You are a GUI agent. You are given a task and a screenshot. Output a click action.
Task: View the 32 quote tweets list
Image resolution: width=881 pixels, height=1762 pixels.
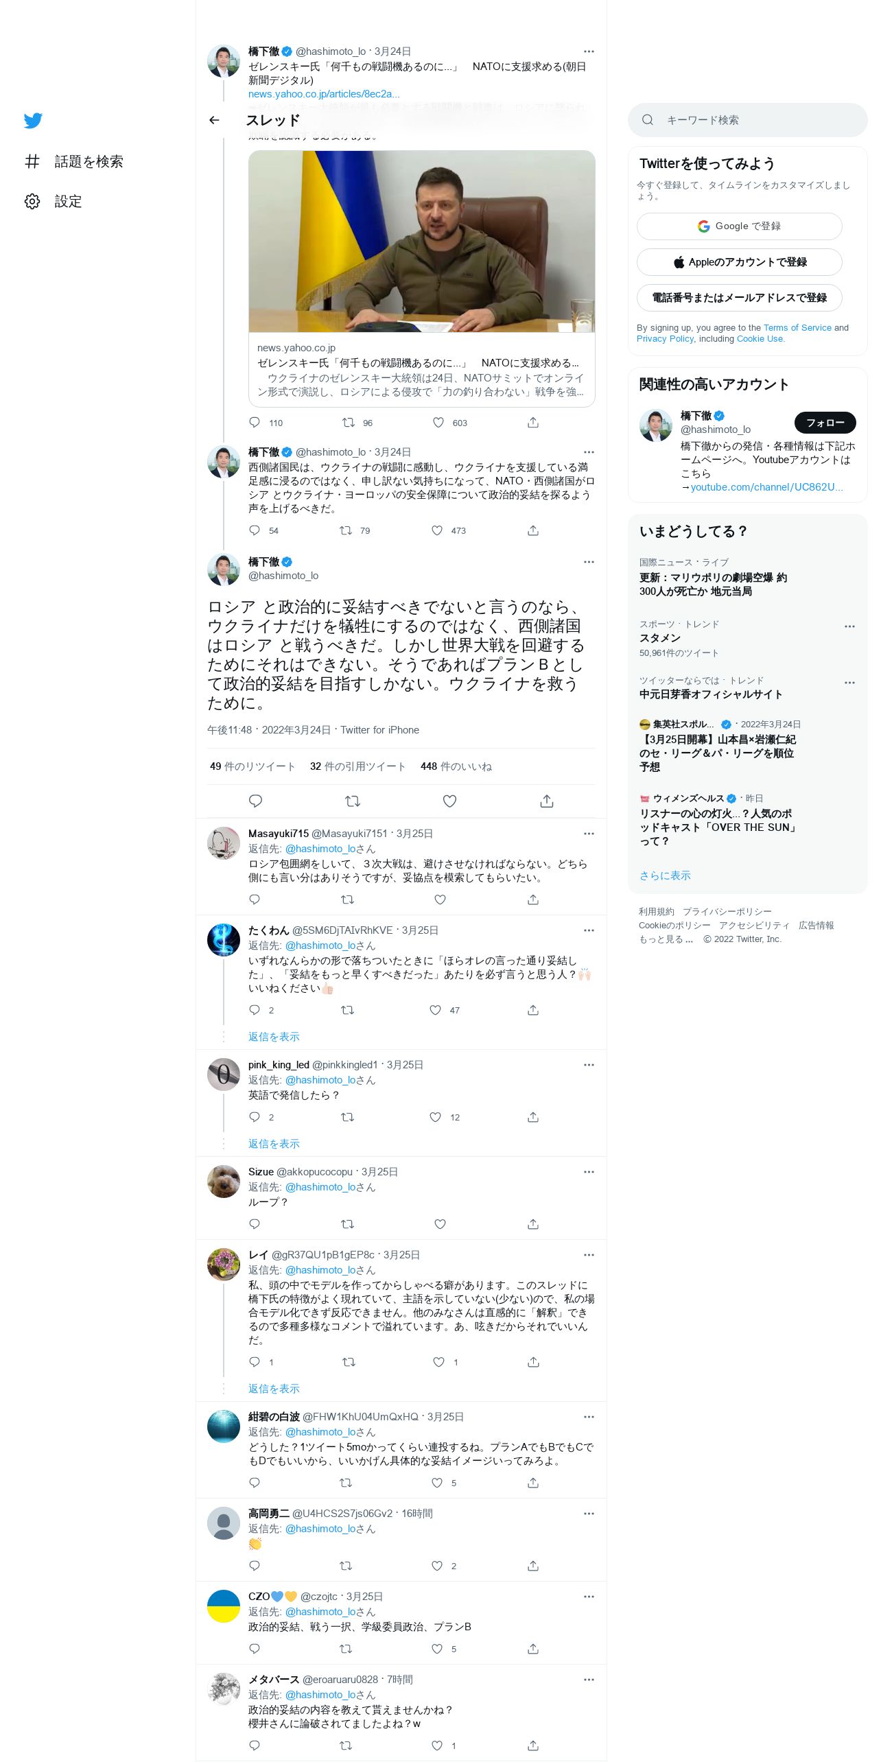357,766
